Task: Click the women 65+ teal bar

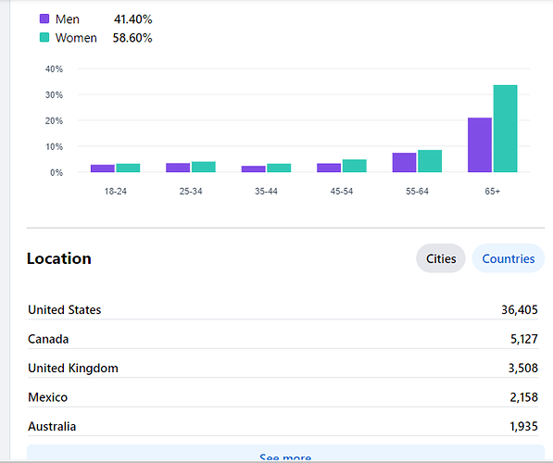Action: 506,129
